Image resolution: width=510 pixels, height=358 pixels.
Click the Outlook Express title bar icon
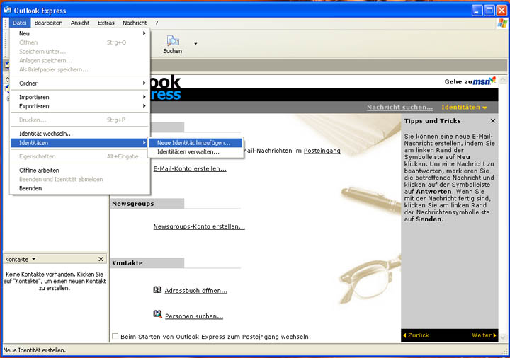click(7, 11)
